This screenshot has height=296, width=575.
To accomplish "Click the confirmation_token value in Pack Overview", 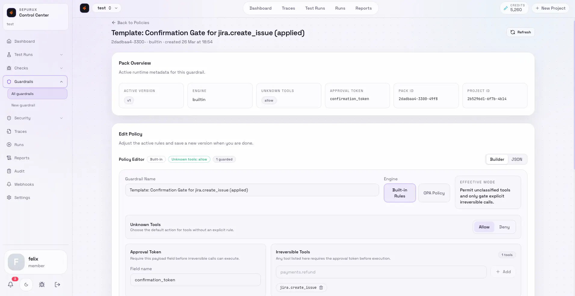I will point(349,99).
